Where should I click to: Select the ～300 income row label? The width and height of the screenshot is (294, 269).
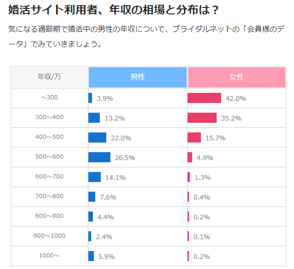click(x=49, y=98)
